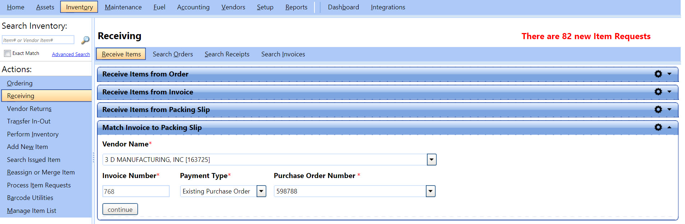Open gear settings for Receive Items from Order
The height and width of the screenshot is (224, 685).
[x=658, y=74]
